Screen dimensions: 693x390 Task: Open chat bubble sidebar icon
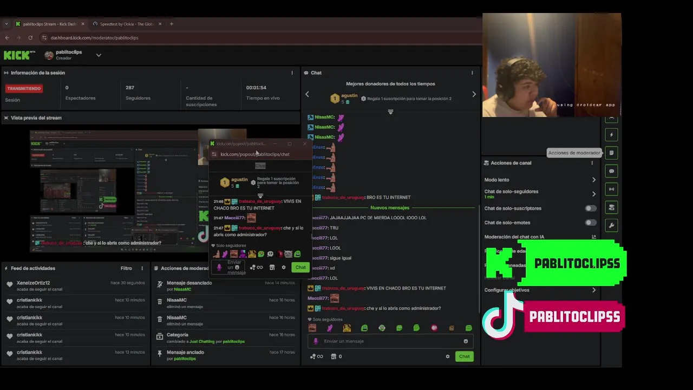[x=611, y=171]
